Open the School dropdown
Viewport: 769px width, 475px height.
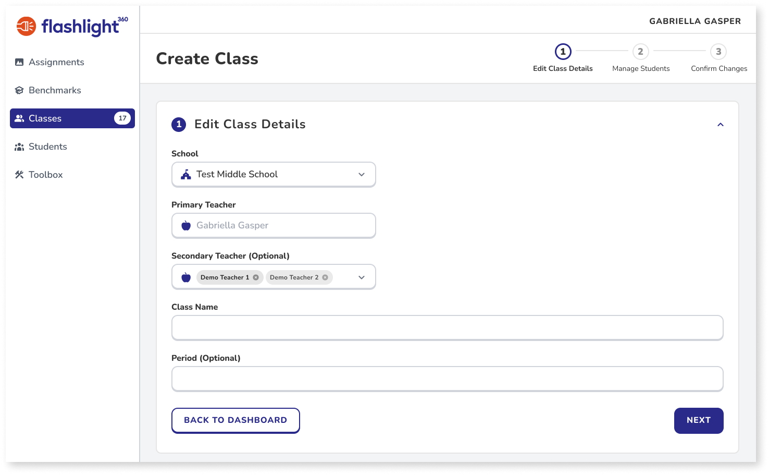pyautogui.click(x=274, y=175)
